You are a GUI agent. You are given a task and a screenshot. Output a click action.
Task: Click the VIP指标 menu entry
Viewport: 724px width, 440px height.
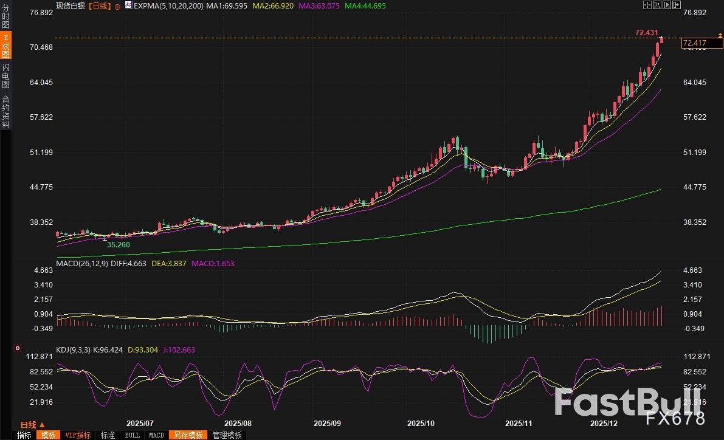point(77,435)
